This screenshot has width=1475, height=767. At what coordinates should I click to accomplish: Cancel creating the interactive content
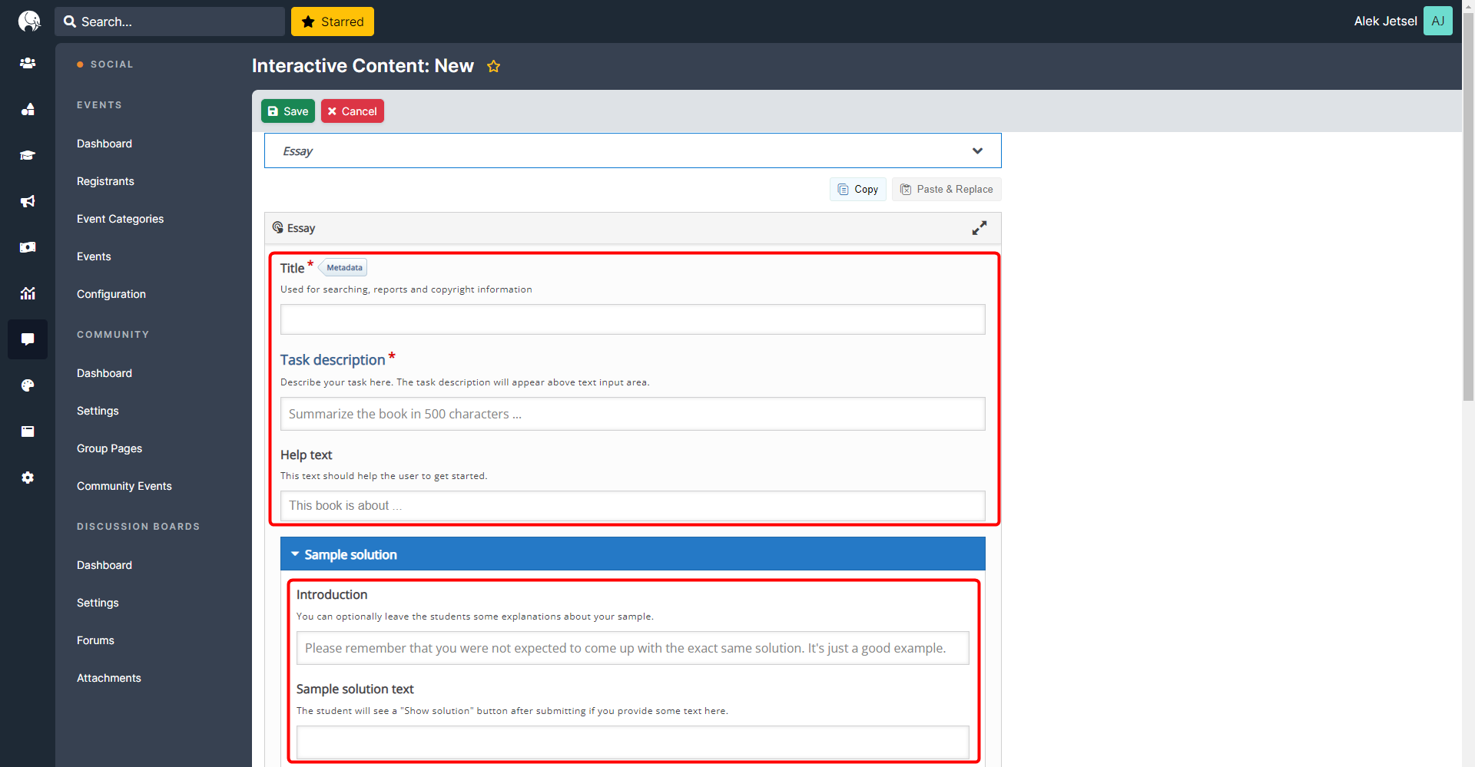(x=353, y=111)
